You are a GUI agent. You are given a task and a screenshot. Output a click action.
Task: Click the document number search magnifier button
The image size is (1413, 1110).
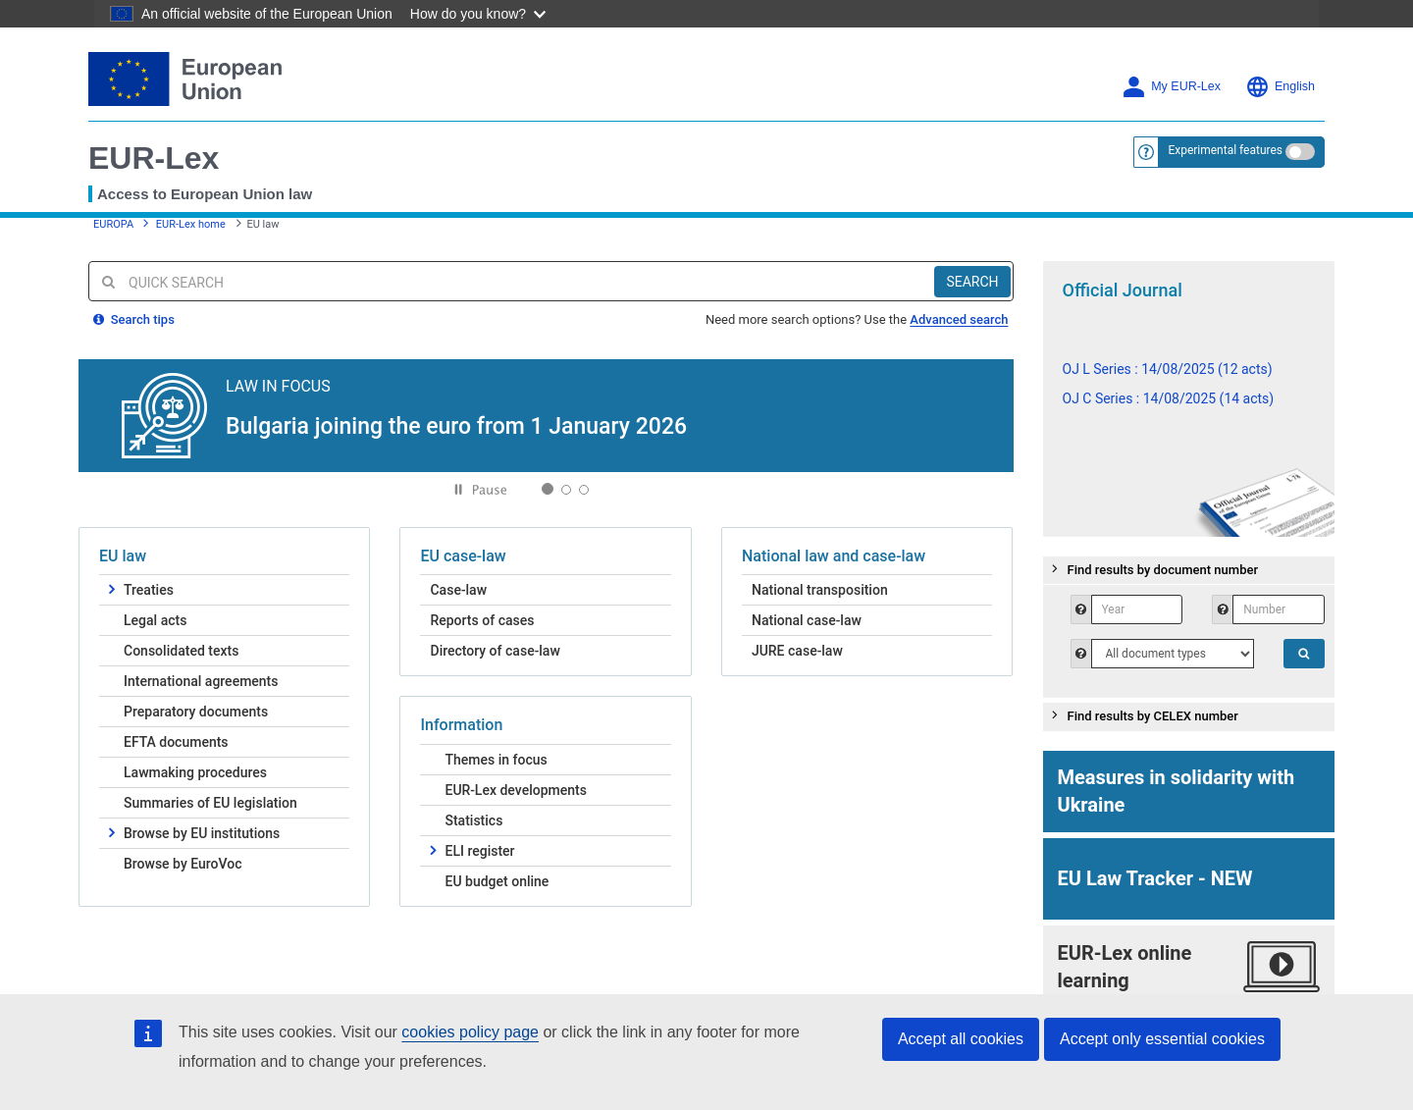coord(1303,654)
